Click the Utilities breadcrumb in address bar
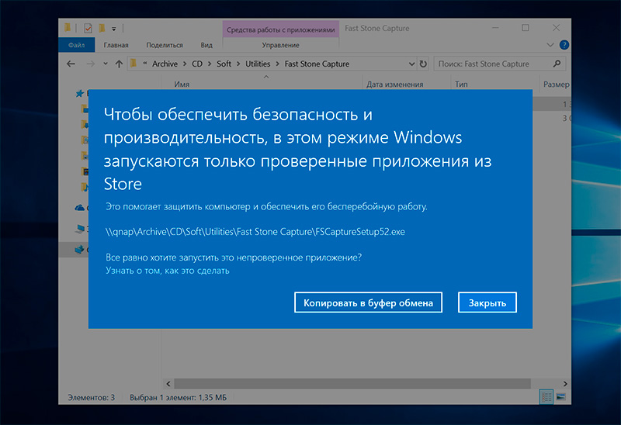This screenshot has height=425, width=621. pos(258,64)
